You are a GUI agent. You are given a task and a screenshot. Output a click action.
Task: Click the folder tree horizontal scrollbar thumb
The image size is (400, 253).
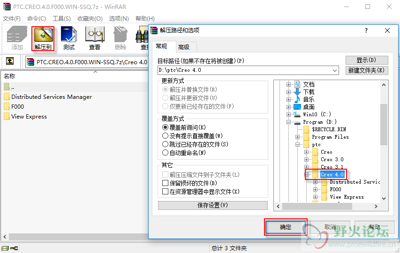click(x=317, y=206)
